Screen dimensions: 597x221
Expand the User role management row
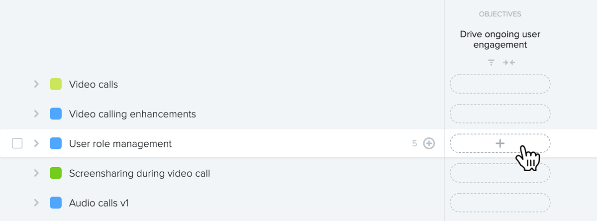tap(36, 143)
